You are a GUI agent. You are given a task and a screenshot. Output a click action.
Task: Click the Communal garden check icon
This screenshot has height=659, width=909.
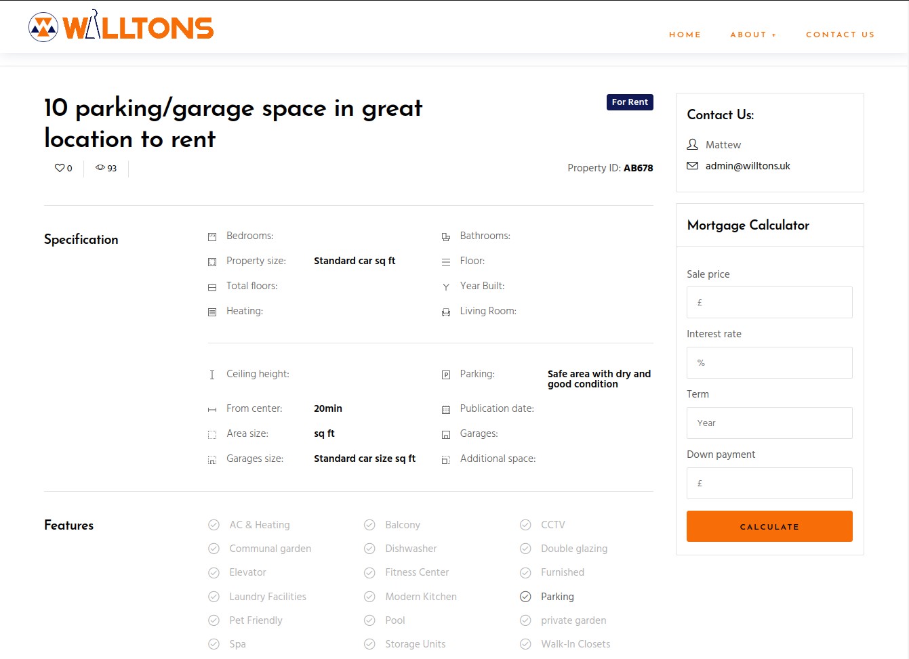click(214, 549)
